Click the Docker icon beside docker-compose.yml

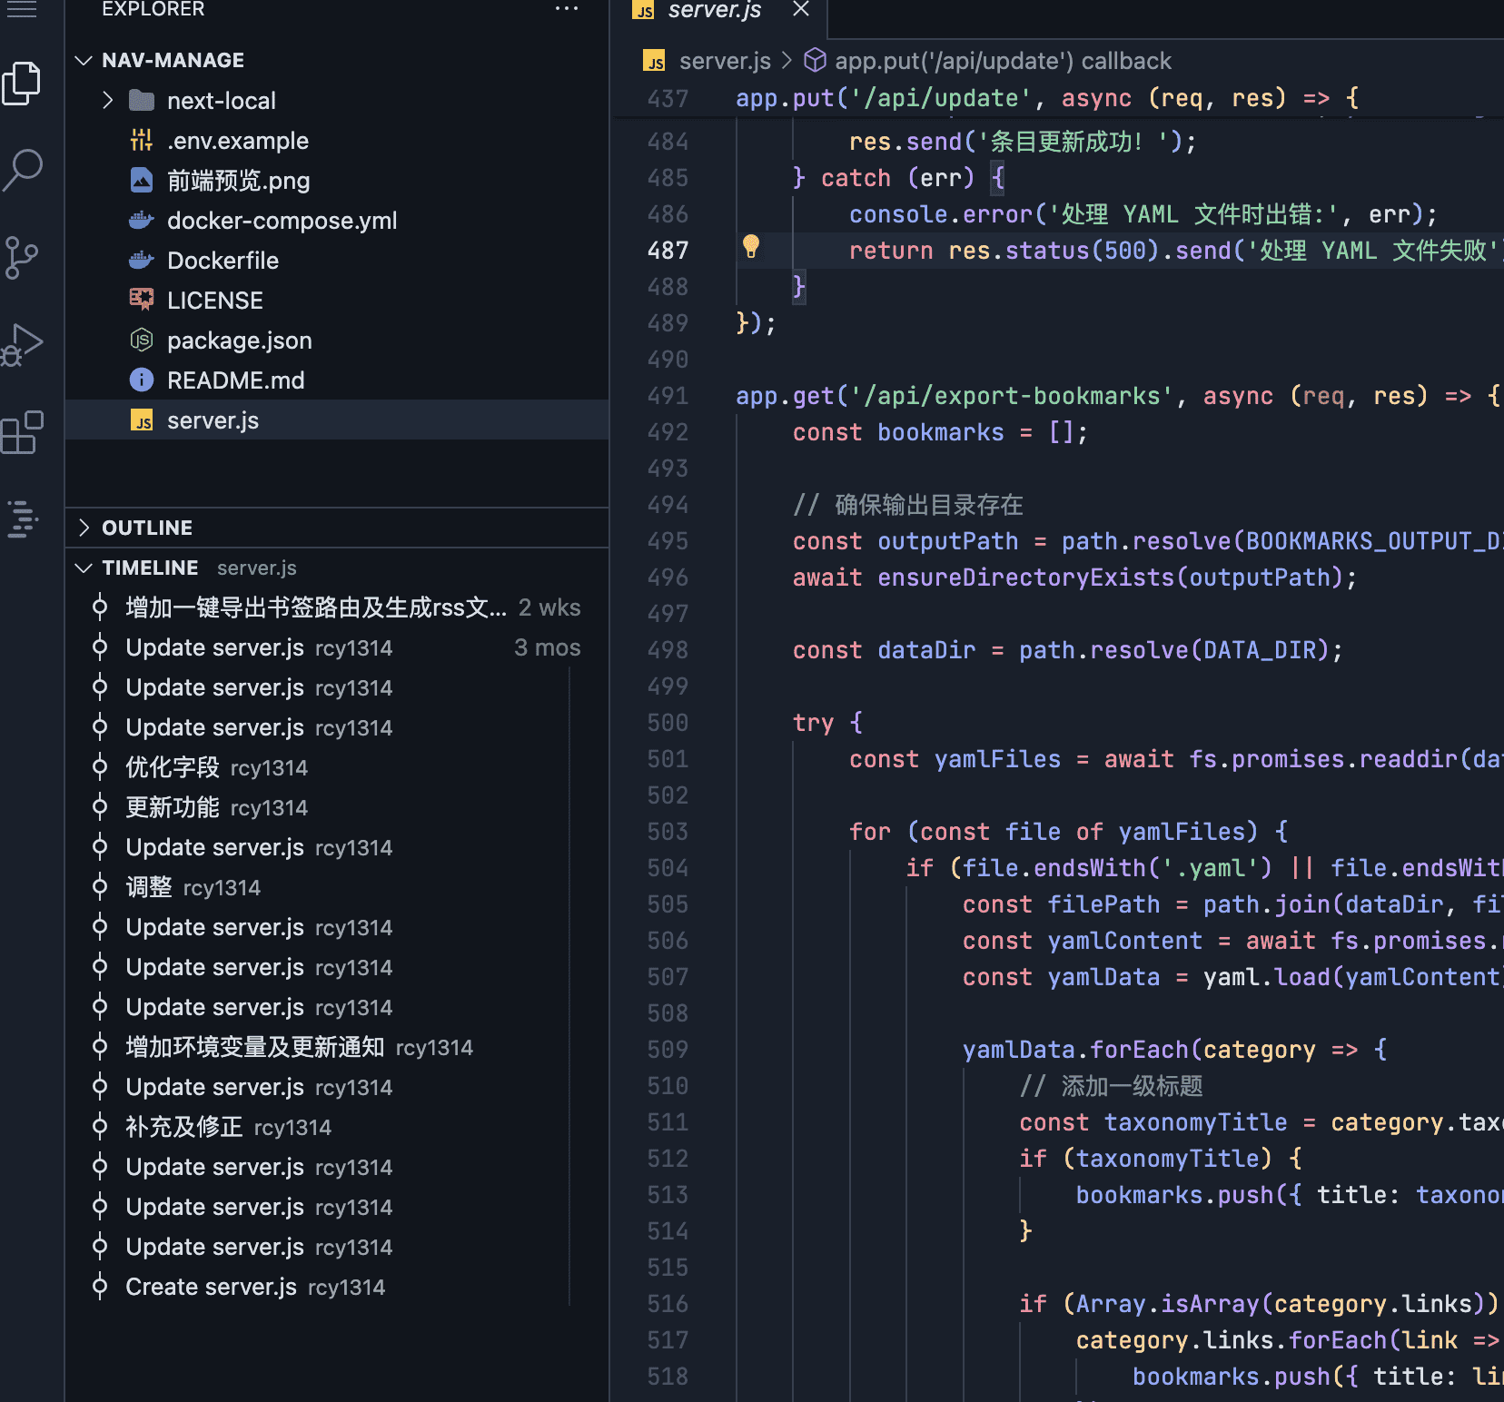click(x=142, y=220)
